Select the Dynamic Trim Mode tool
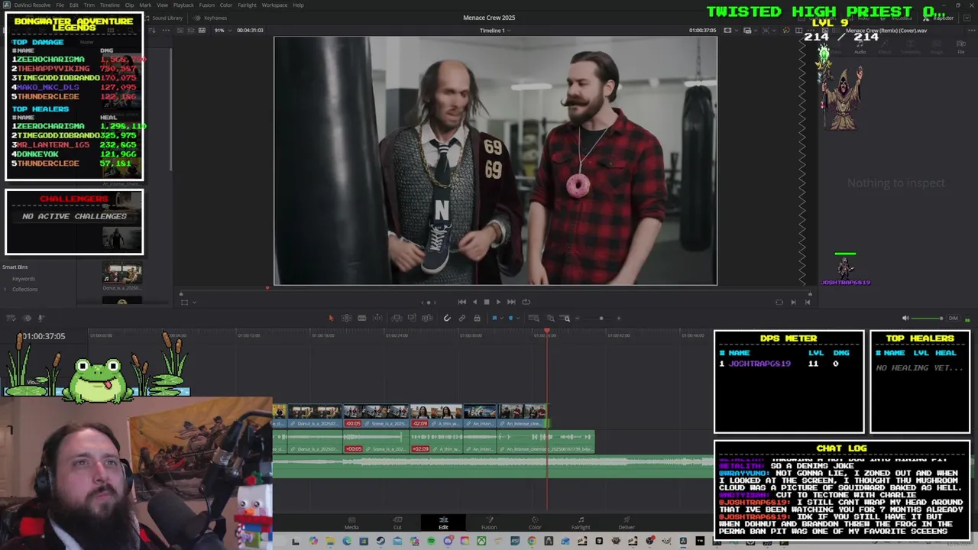Image resolution: width=978 pixels, height=550 pixels. click(362, 318)
